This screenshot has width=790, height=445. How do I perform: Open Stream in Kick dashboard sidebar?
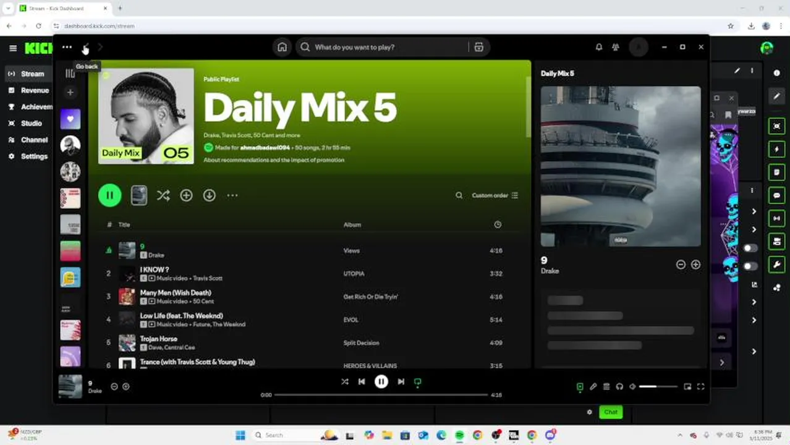[27, 74]
